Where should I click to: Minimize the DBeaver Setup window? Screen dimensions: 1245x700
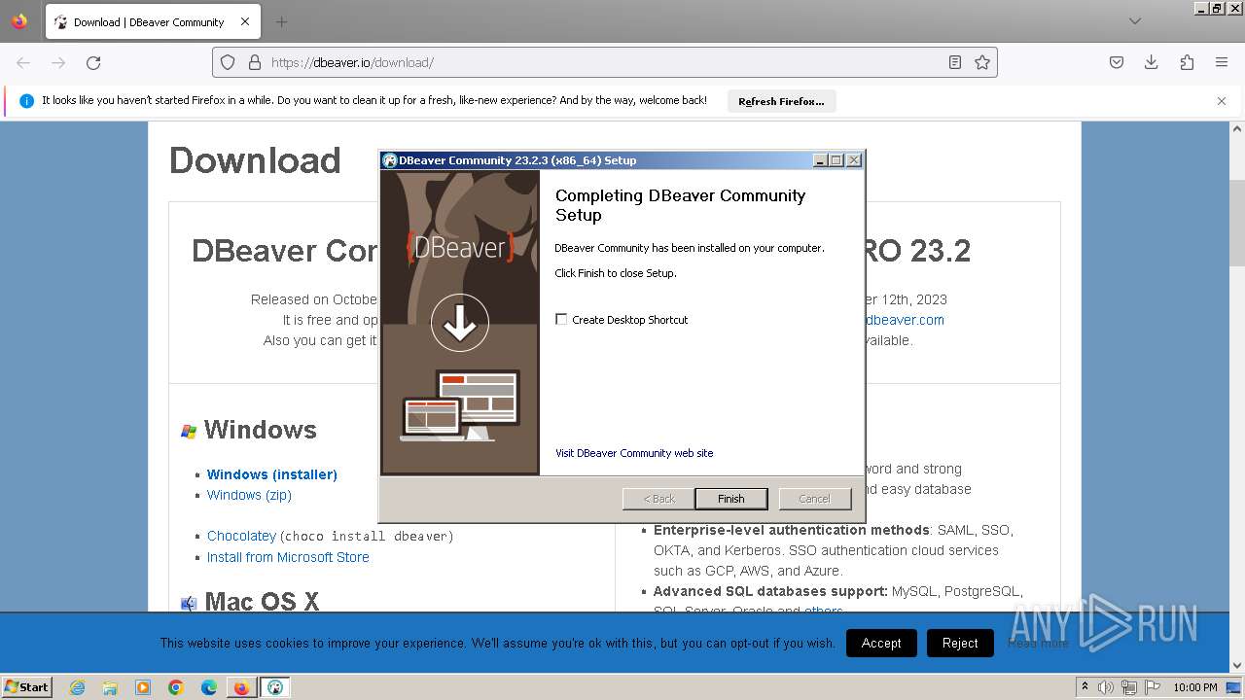[x=820, y=160]
